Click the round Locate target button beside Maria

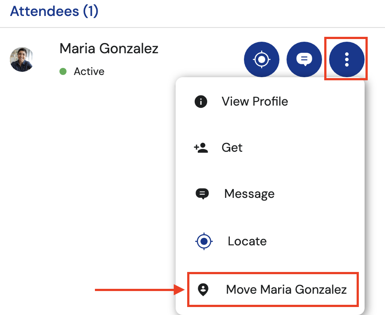click(x=262, y=59)
